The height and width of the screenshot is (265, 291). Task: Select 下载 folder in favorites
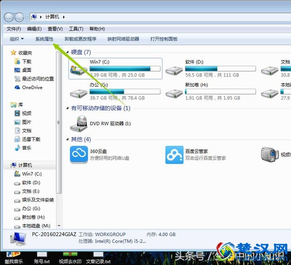tap(26, 61)
